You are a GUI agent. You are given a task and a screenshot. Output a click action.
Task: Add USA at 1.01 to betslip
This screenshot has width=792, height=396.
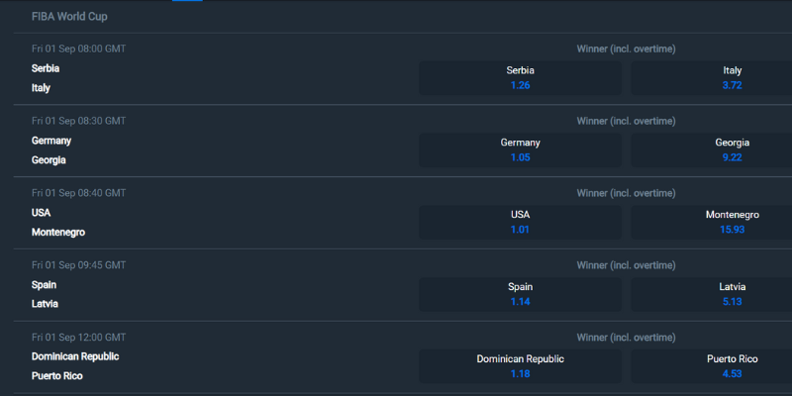click(x=520, y=223)
